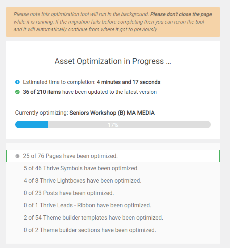Select the Pages optimized status row
Screen dimensions: 230x248
tap(113, 156)
